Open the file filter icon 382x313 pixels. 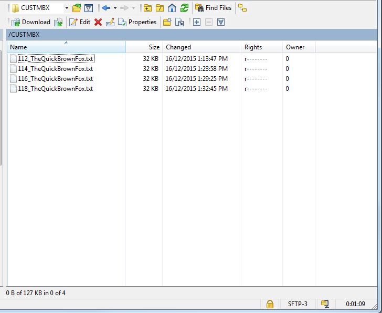point(89,8)
